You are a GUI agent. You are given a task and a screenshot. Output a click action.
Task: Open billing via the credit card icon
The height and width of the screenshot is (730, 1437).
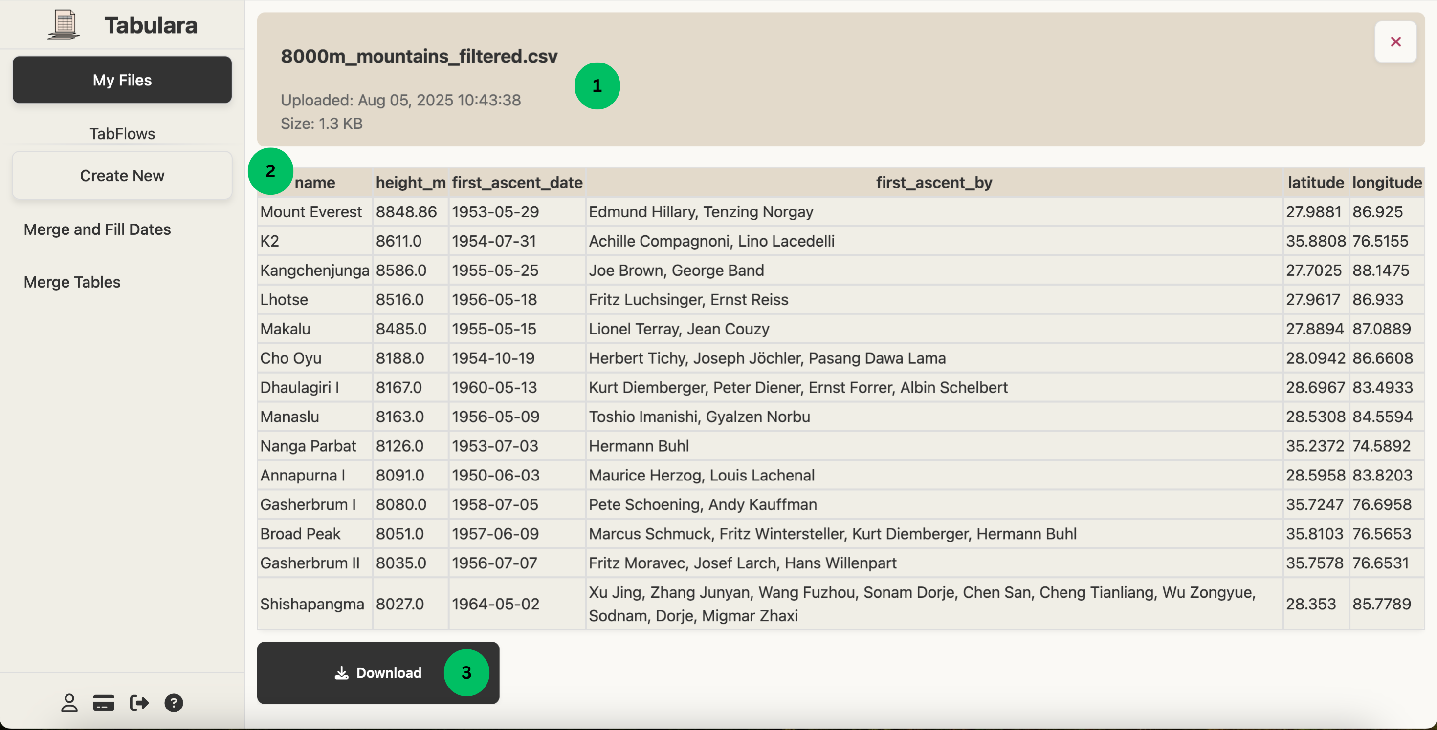103,703
